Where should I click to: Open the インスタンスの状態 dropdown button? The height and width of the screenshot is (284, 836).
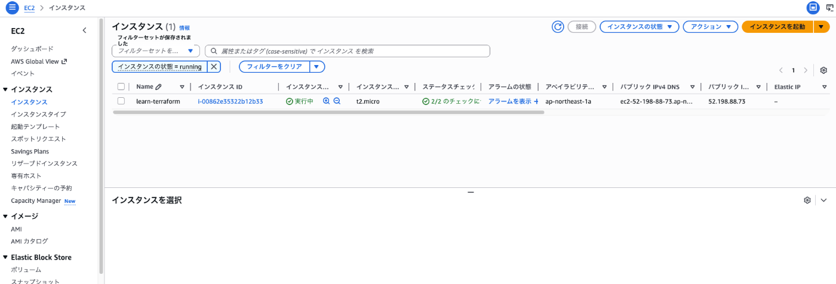coord(640,27)
